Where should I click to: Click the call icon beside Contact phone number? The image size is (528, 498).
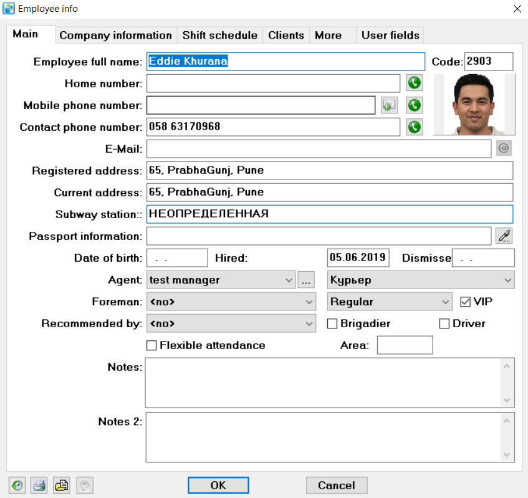click(x=414, y=127)
